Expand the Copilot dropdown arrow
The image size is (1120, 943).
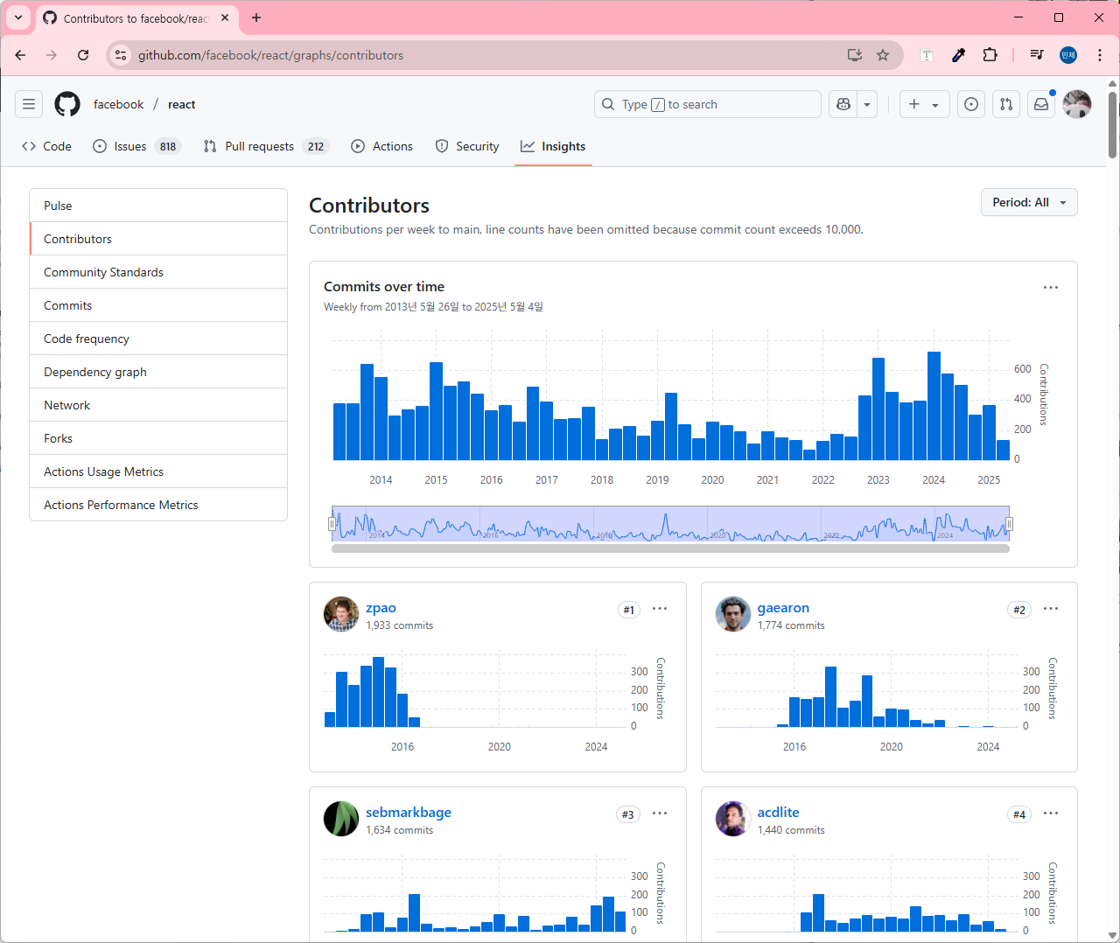[x=867, y=104]
